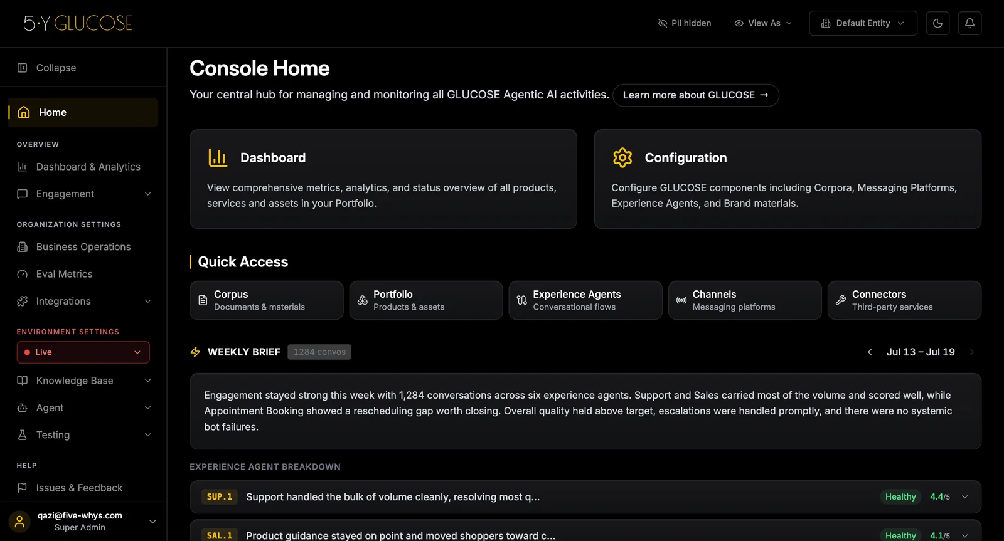Open the Configuration card
1004x541 pixels.
pyautogui.click(x=788, y=179)
